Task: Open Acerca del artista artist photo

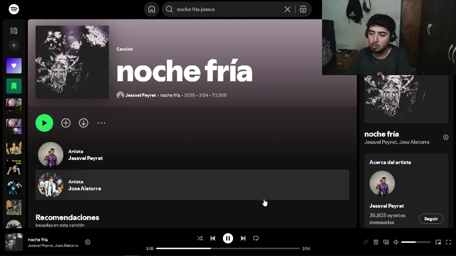Action: click(382, 183)
